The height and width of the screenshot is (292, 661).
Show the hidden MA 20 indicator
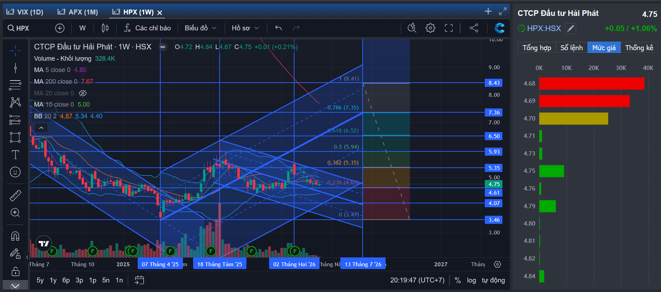tap(83, 93)
